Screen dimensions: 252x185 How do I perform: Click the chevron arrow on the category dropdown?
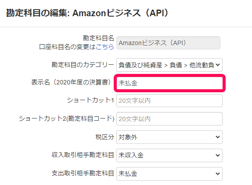(x=218, y=65)
